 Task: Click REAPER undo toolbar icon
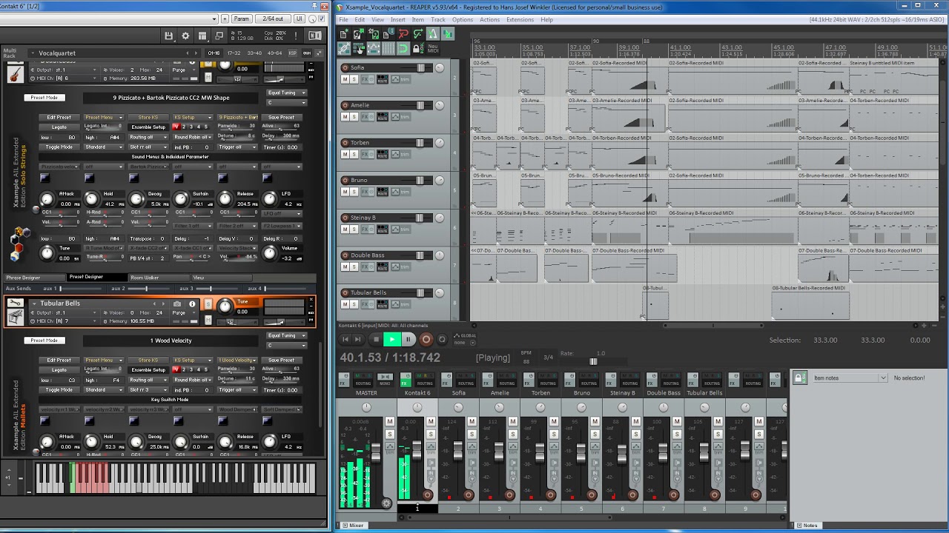coord(403,34)
